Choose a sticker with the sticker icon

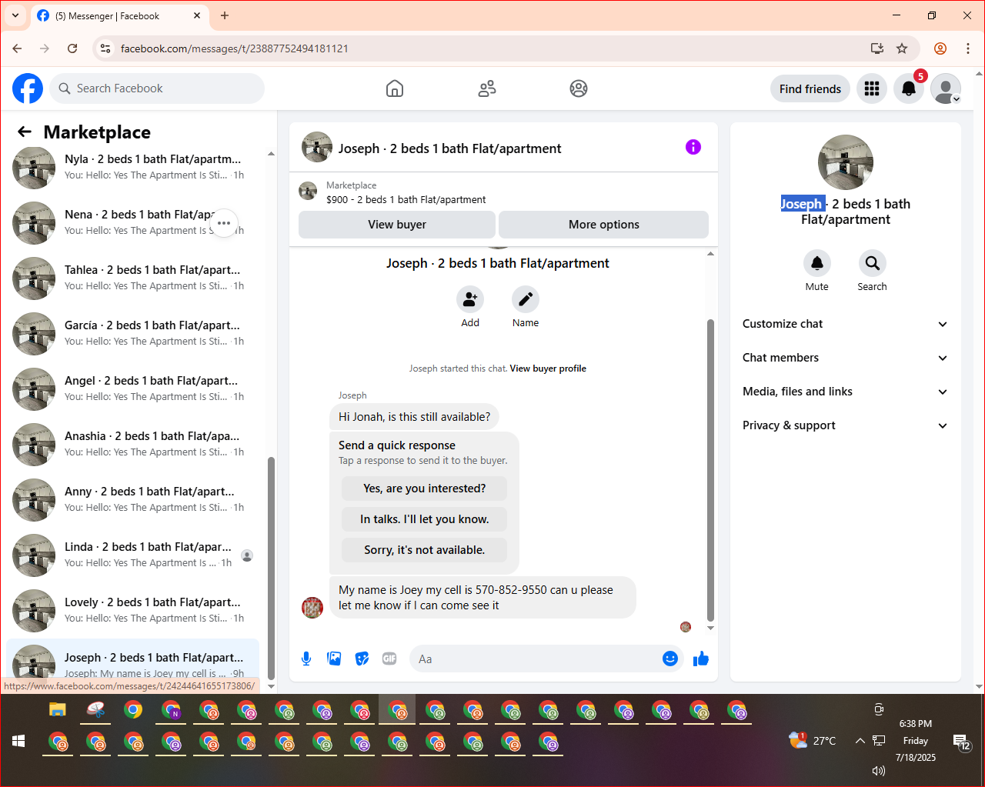click(362, 659)
